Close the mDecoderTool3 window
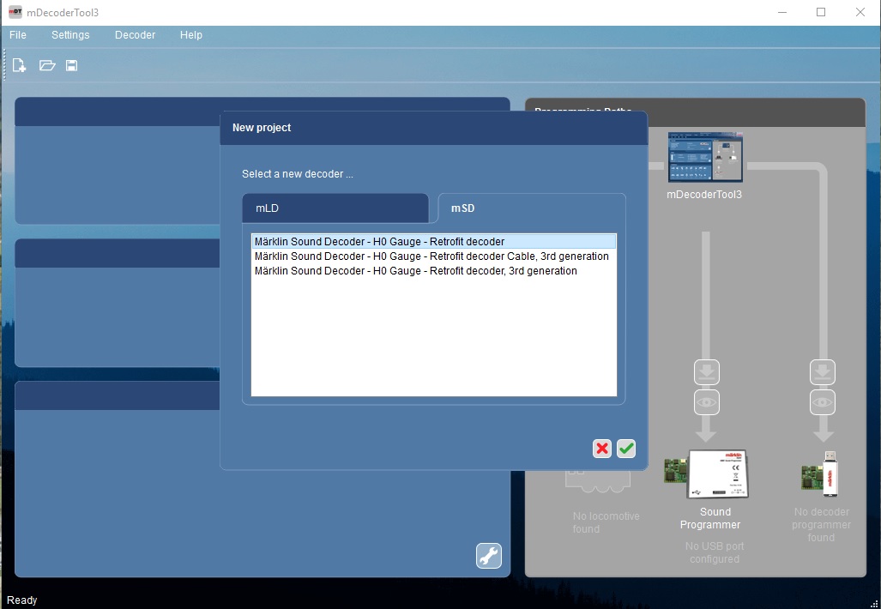 [860, 12]
